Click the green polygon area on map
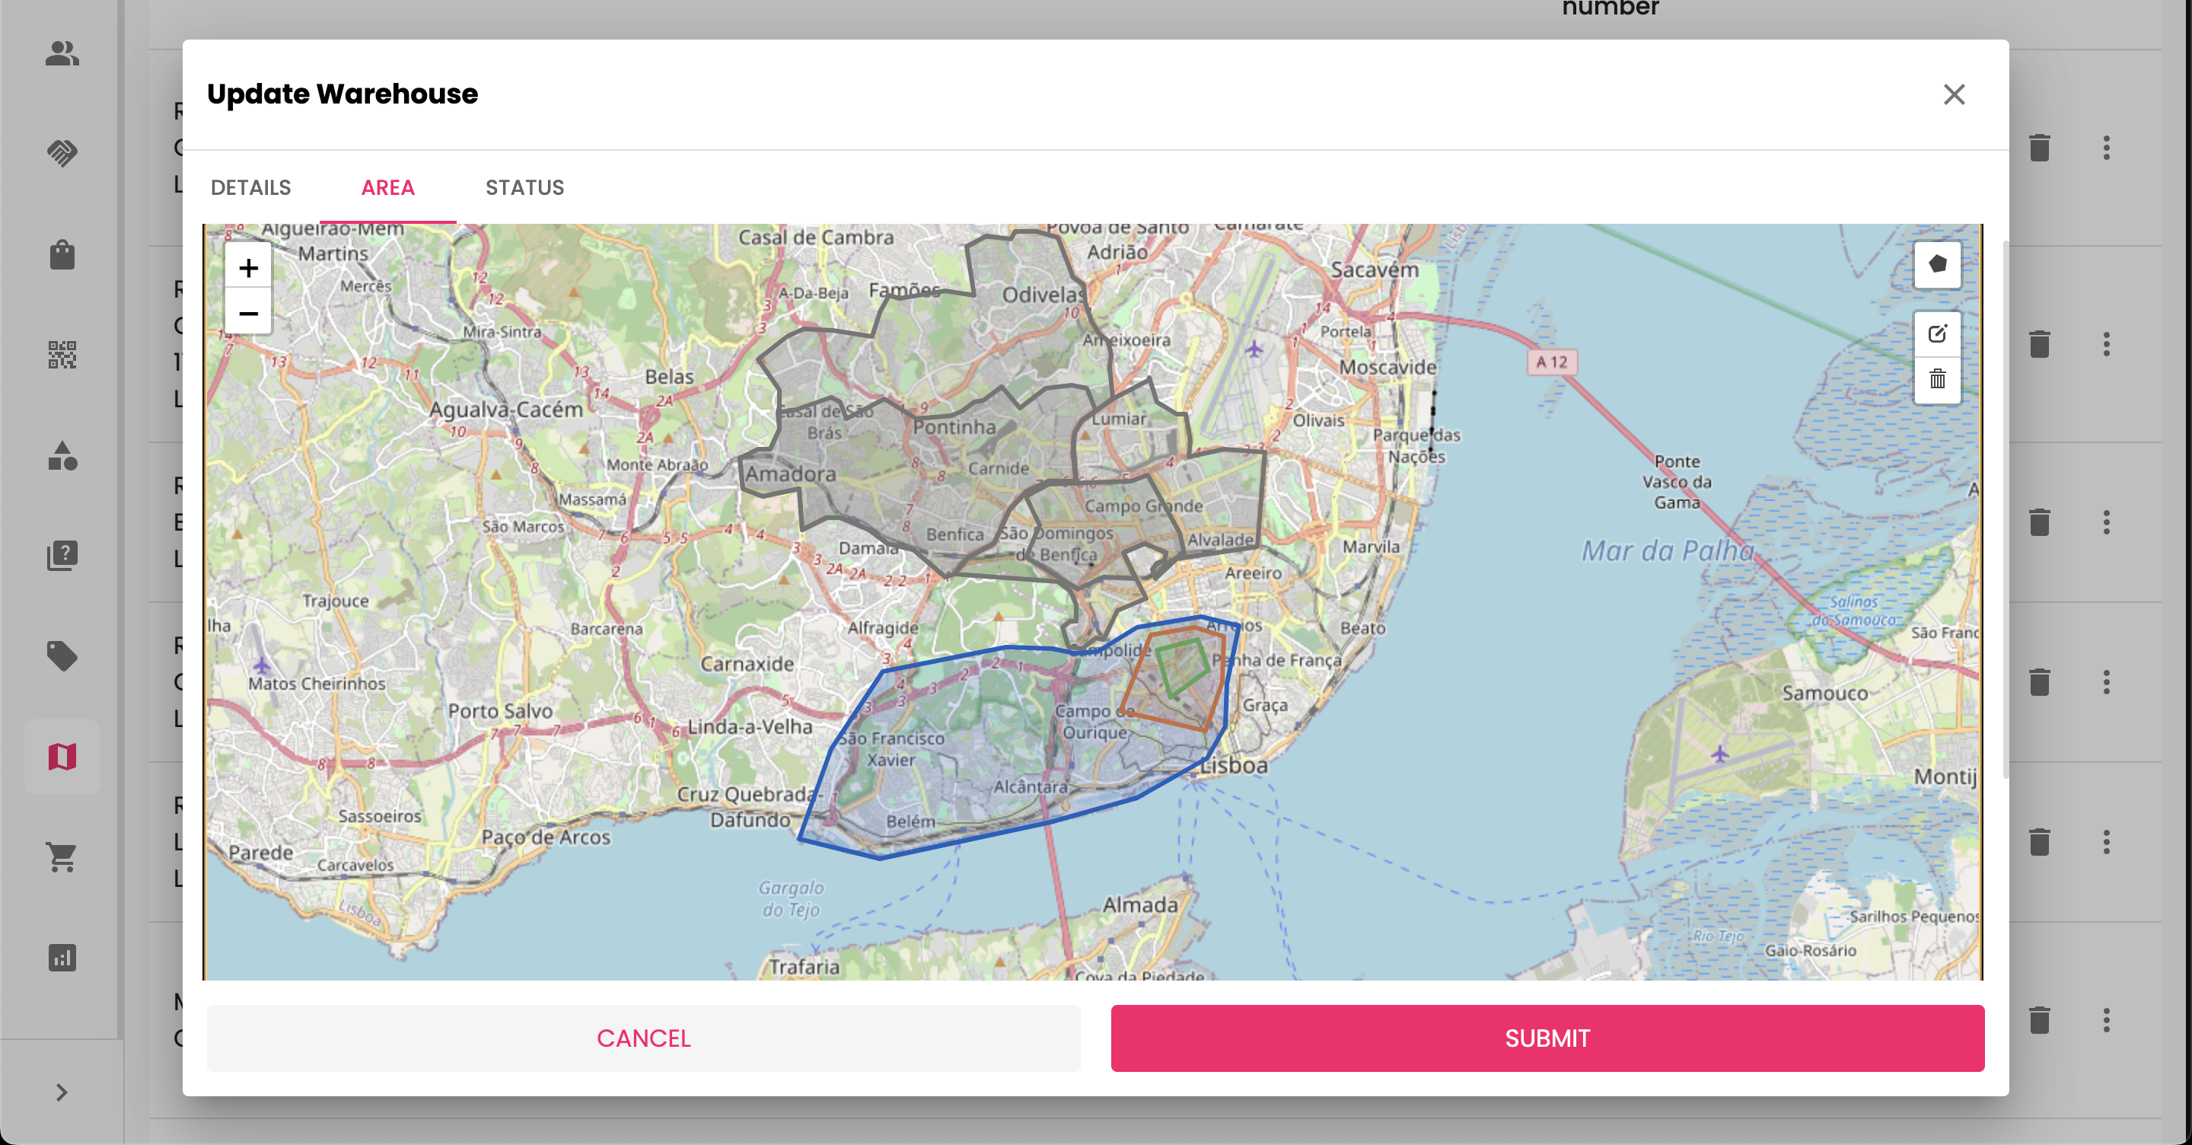2192x1145 pixels. tap(1182, 667)
